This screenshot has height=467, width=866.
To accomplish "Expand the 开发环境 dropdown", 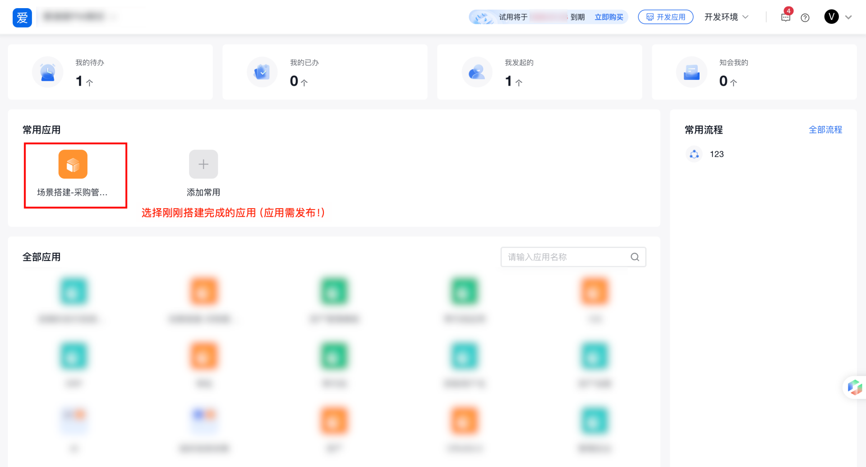I will (726, 17).
